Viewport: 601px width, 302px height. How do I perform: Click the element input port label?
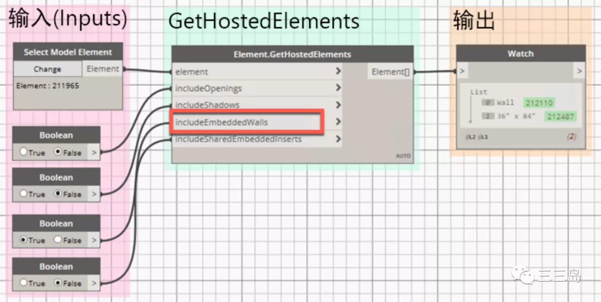191,72
